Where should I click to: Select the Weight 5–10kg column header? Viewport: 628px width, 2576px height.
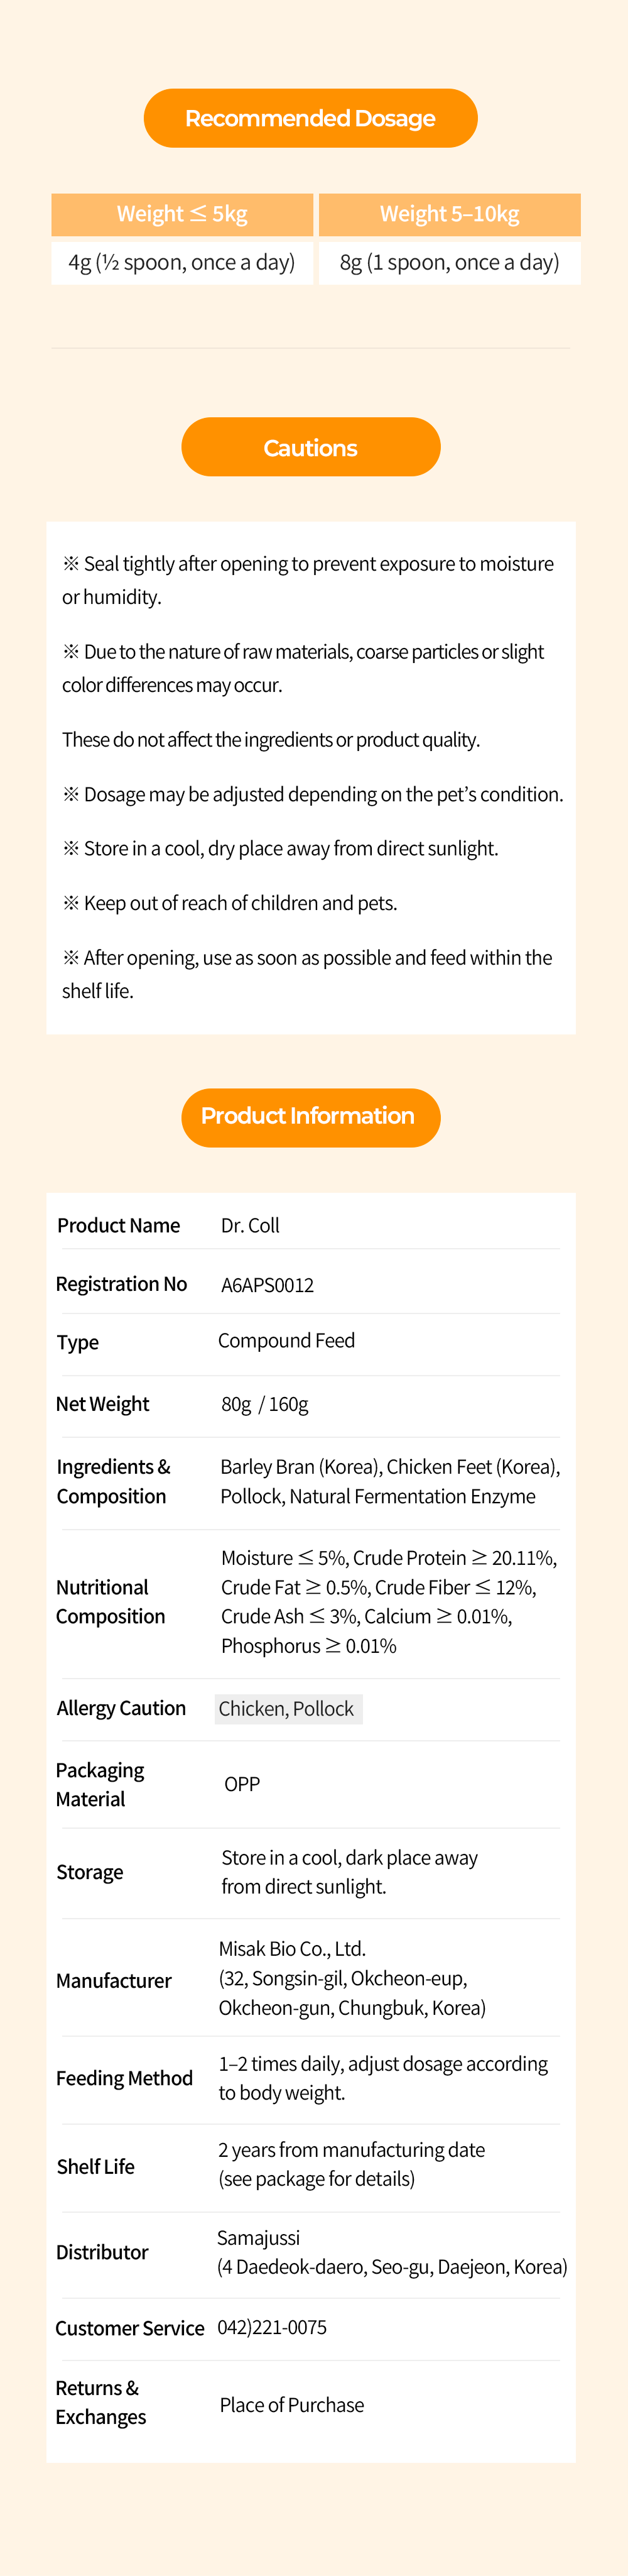(x=449, y=214)
